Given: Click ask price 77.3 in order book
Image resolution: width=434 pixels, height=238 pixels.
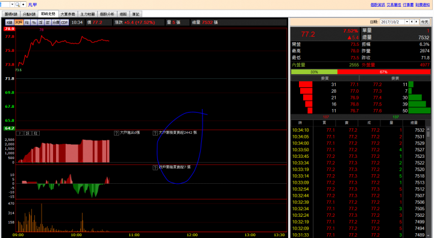Looking at the screenshot, I should [377, 91].
